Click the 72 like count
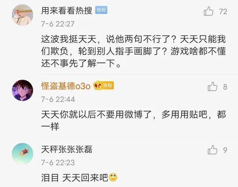The image size is (238, 187). pyautogui.click(x=223, y=12)
